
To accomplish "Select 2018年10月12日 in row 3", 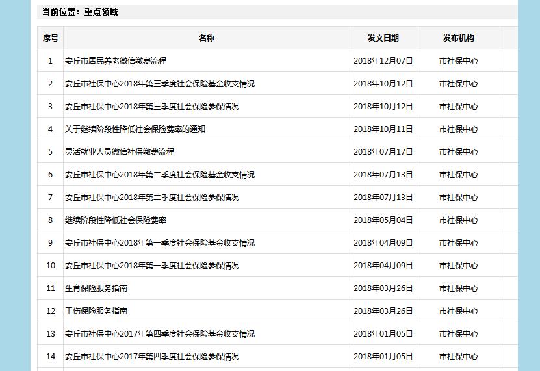I will click(x=383, y=107).
